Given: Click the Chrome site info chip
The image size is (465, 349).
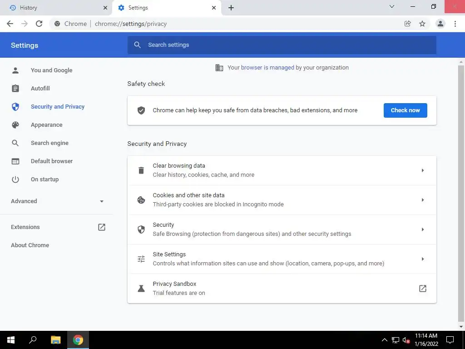Looking at the screenshot, I should [x=70, y=24].
